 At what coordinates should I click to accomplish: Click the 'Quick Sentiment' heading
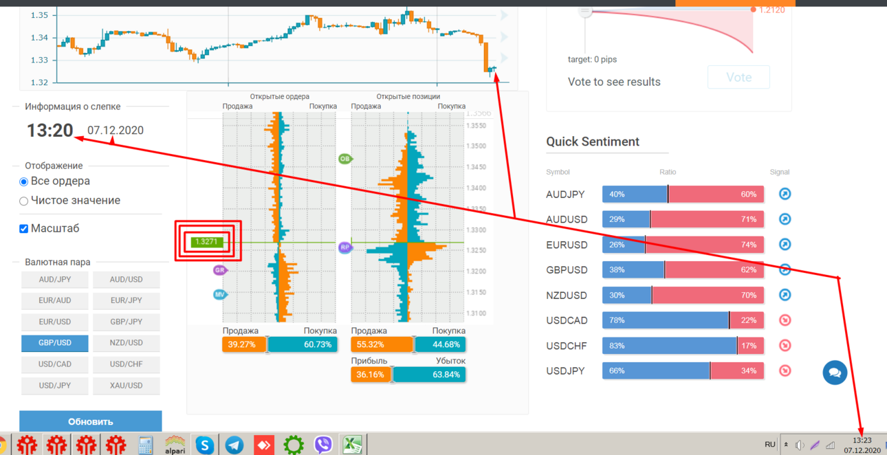tap(593, 142)
